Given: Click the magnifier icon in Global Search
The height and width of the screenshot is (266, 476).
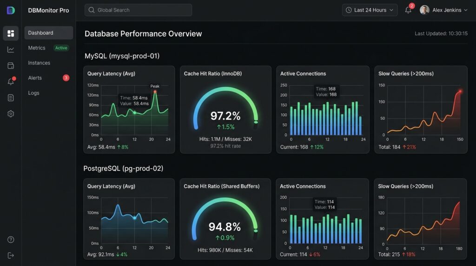Looking at the screenshot, I should 92,10.
